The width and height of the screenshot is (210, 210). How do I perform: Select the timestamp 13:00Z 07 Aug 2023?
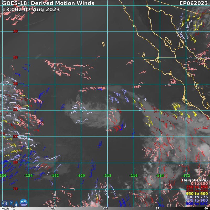tap(31, 9)
